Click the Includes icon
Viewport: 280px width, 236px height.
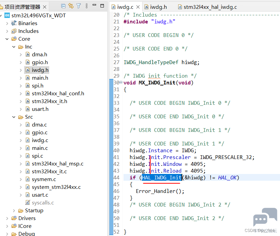click(14, 31)
